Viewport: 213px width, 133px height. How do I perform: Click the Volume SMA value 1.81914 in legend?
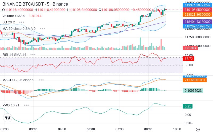pyautogui.click(x=35, y=16)
